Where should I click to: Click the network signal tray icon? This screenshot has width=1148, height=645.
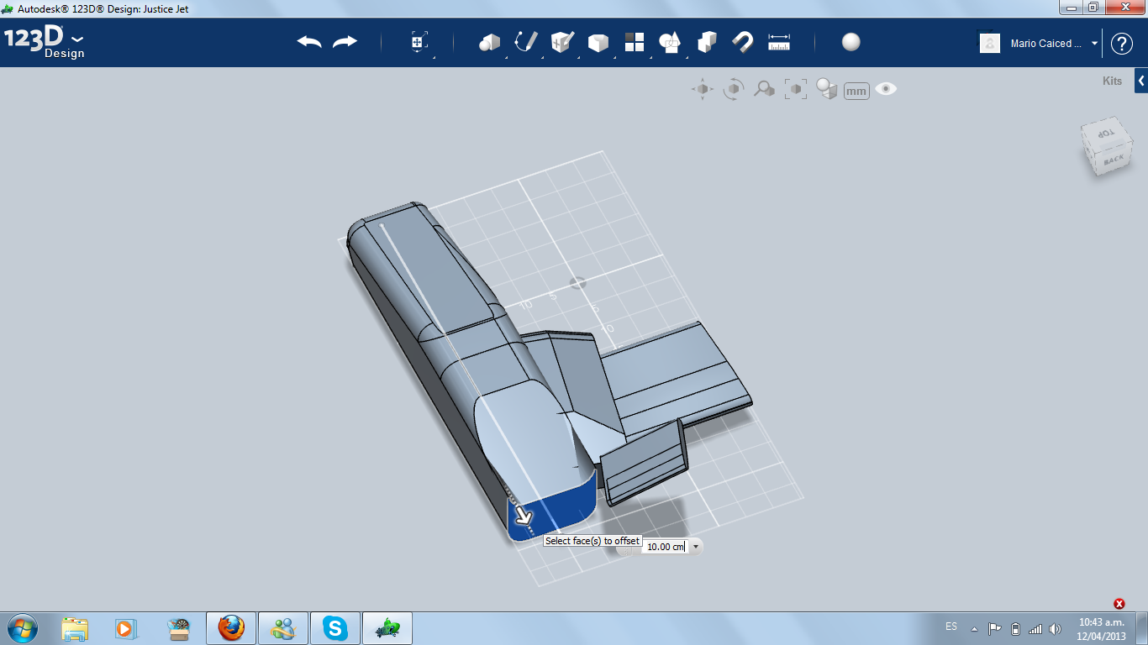pos(1035,628)
